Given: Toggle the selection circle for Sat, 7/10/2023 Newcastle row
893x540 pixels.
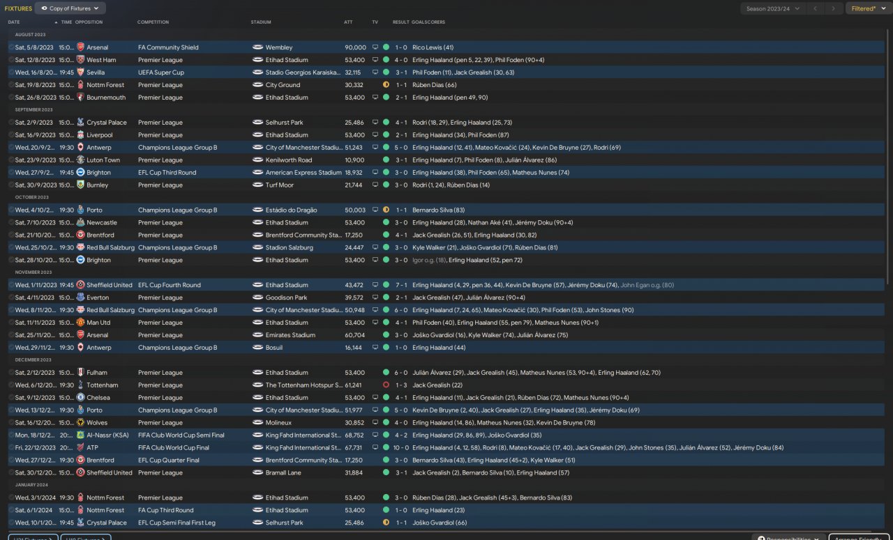Looking at the screenshot, I should tap(11, 223).
